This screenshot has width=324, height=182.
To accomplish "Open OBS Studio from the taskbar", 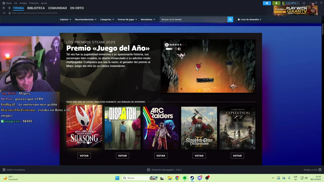I will tap(207, 178).
